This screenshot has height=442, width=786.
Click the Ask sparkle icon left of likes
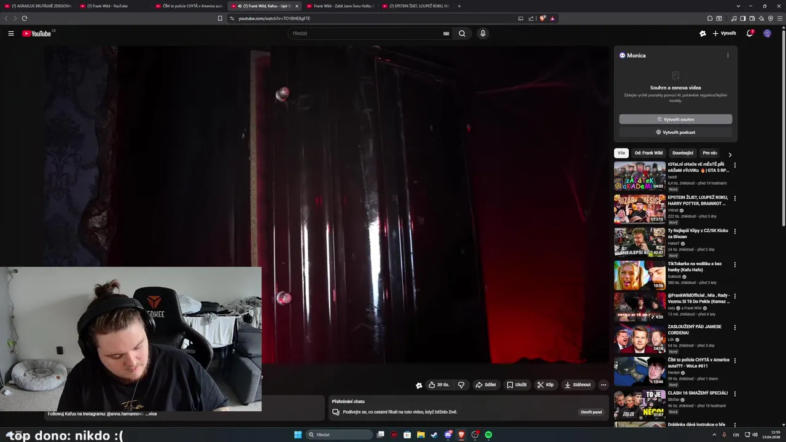point(419,385)
